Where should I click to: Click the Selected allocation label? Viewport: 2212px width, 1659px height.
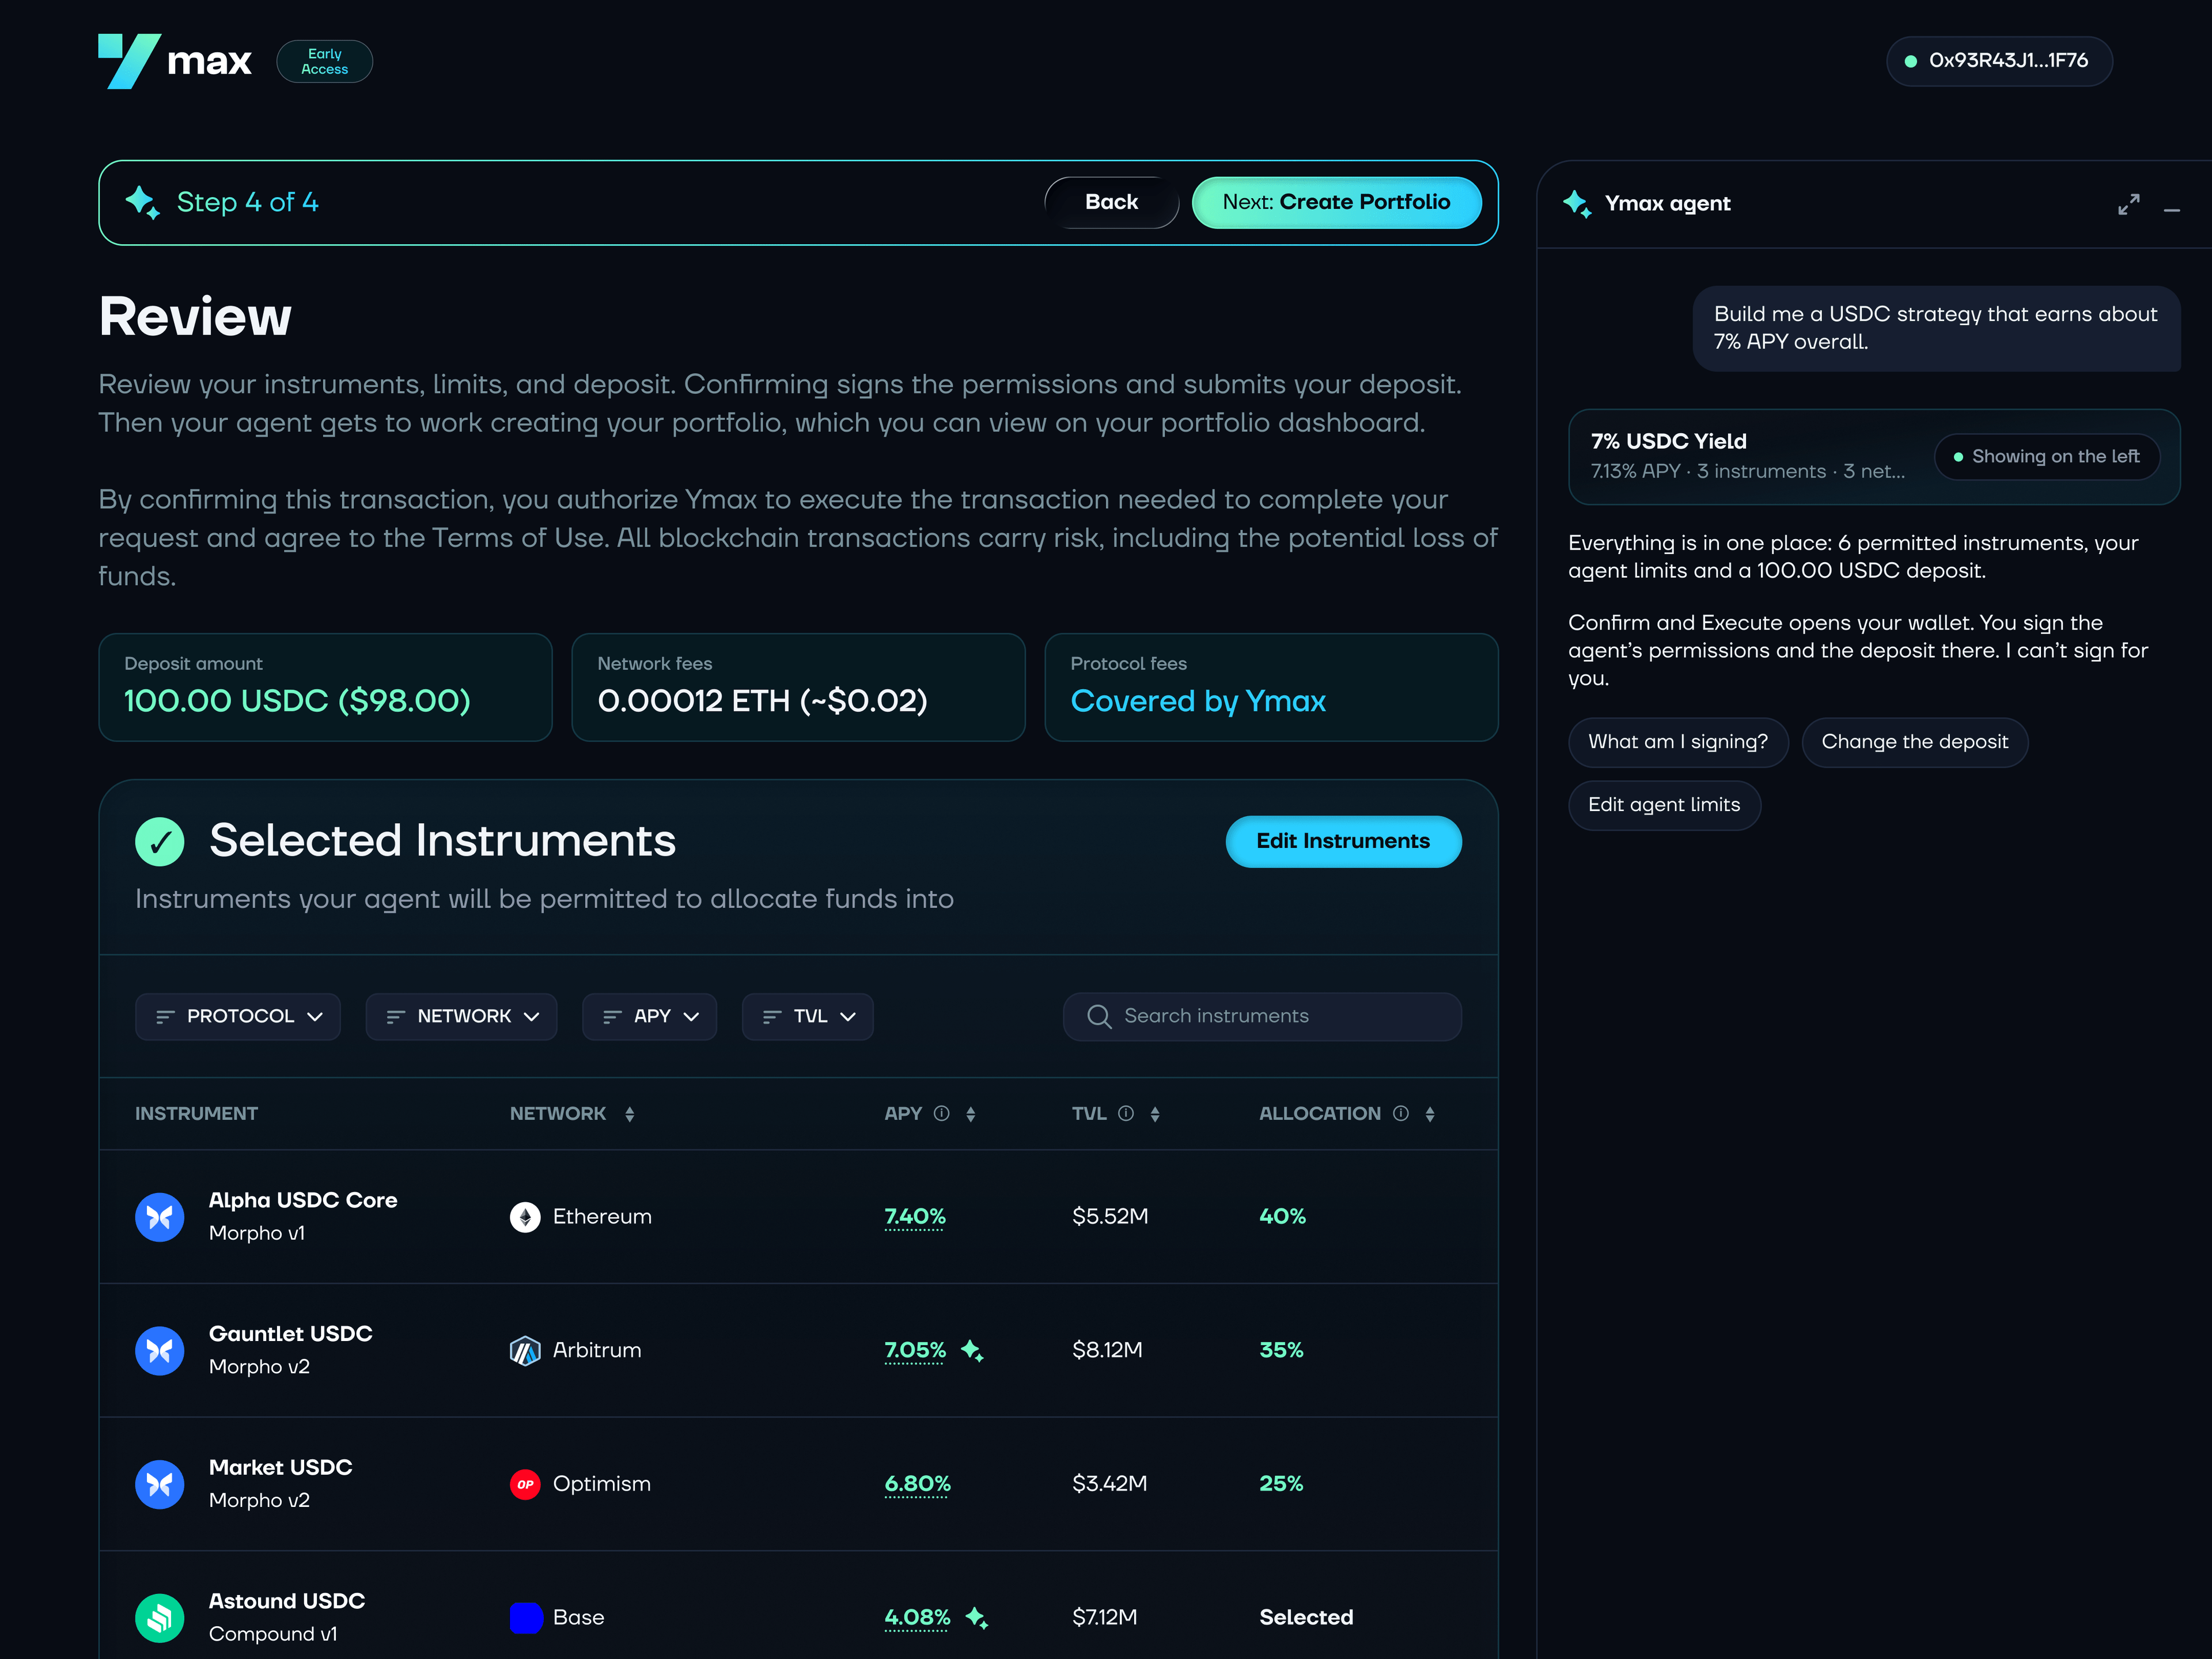pyautogui.click(x=1306, y=1618)
